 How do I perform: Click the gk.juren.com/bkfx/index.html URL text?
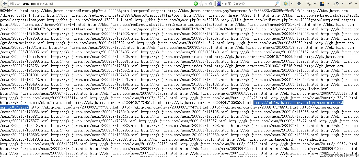[36, 103]
